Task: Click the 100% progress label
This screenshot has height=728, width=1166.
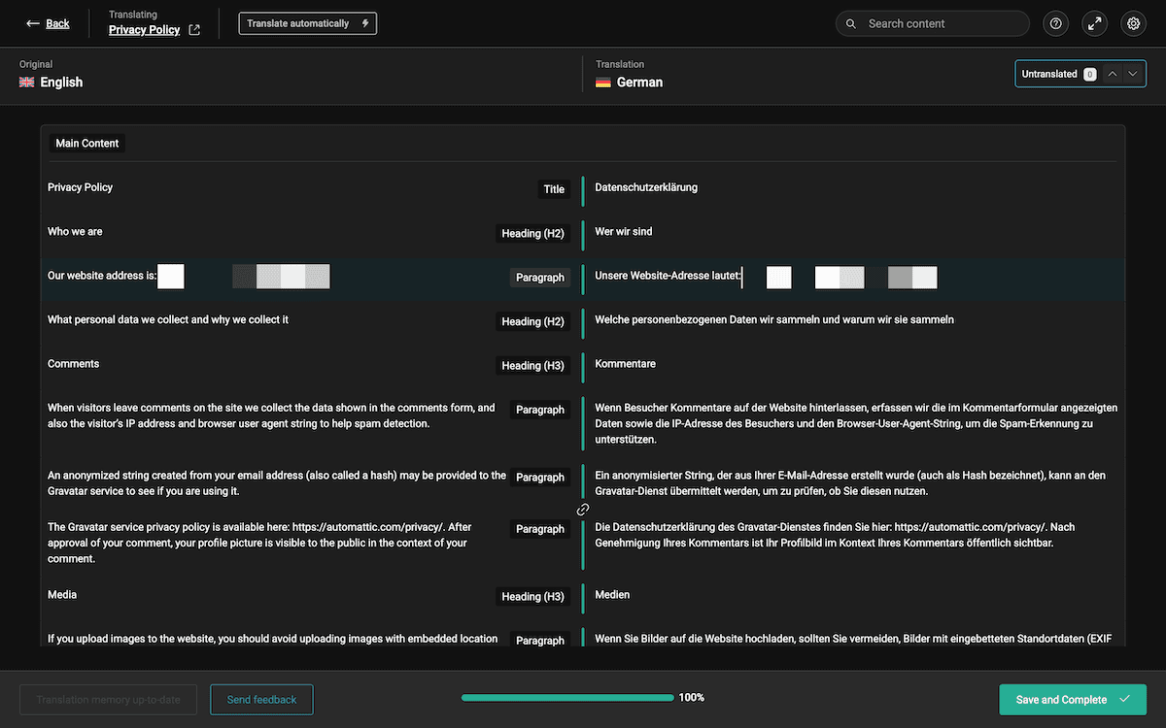Action: pyautogui.click(x=692, y=698)
